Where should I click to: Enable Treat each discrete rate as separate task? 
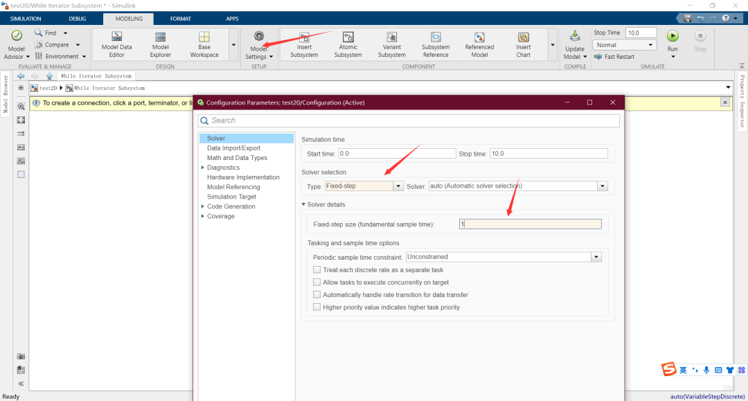click(x=317, y=270)
